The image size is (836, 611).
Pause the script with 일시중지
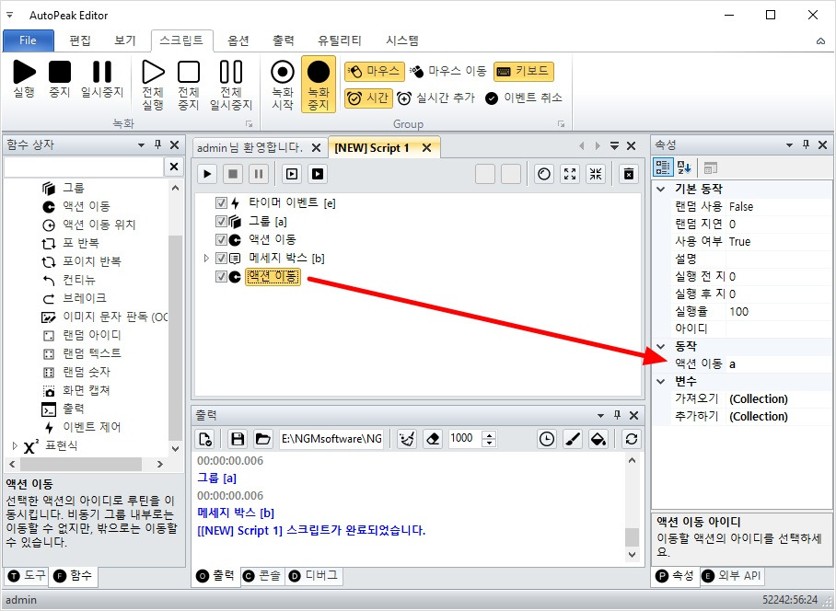pyautogui.click(x=102, y=79)
